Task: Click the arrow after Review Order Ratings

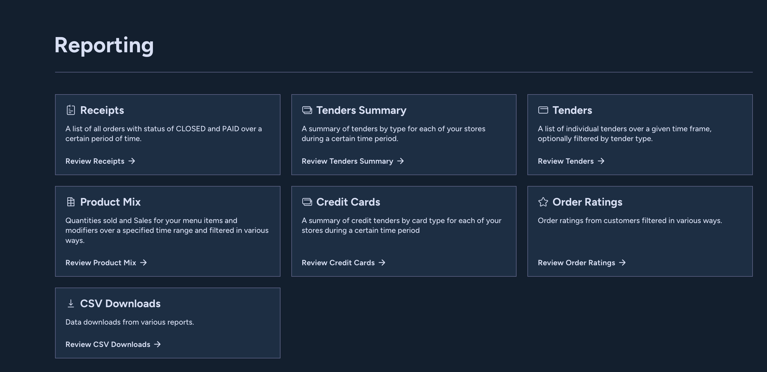Action: 622,263
